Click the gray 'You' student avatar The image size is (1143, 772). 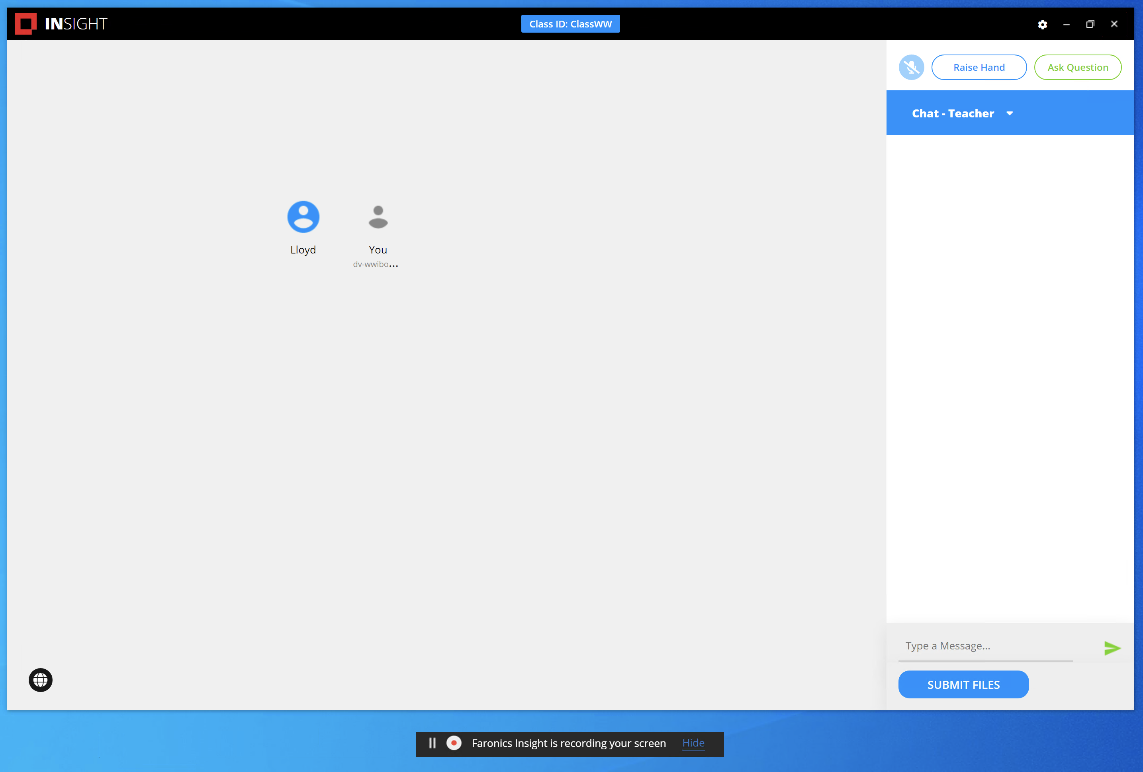(x=378, y=217)
